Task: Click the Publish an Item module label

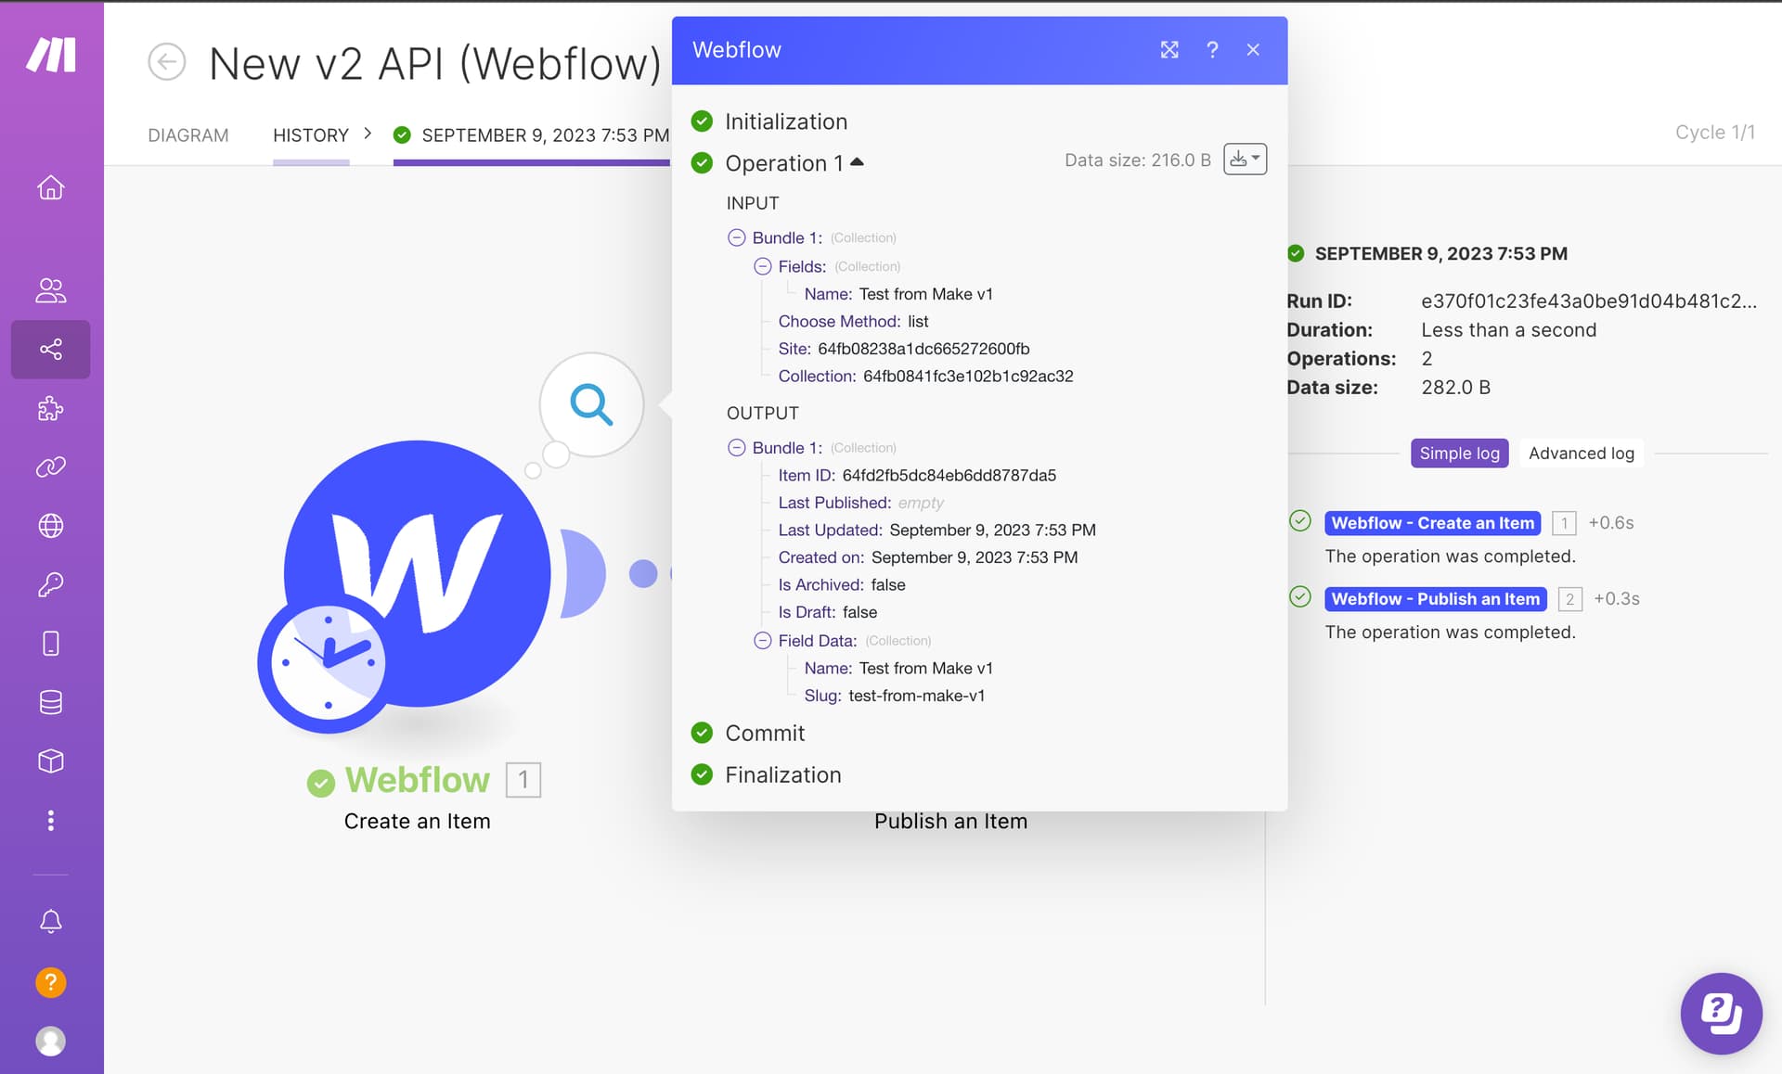Action: 950,821
